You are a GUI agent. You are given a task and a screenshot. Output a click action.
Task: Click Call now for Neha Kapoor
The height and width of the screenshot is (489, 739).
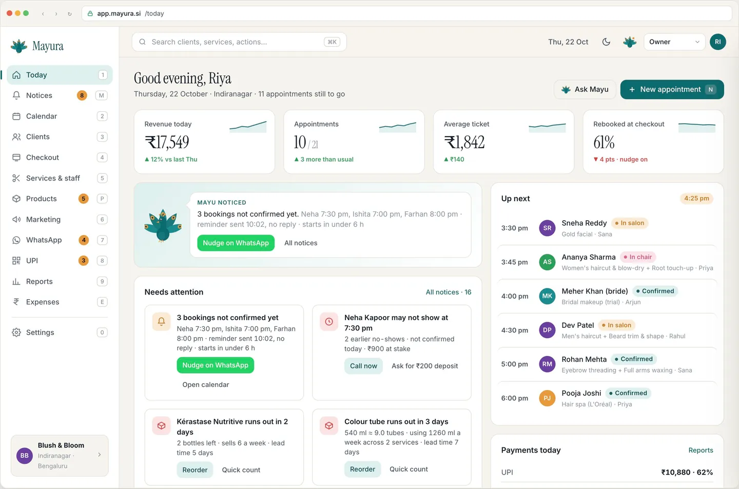click(363, 366)
